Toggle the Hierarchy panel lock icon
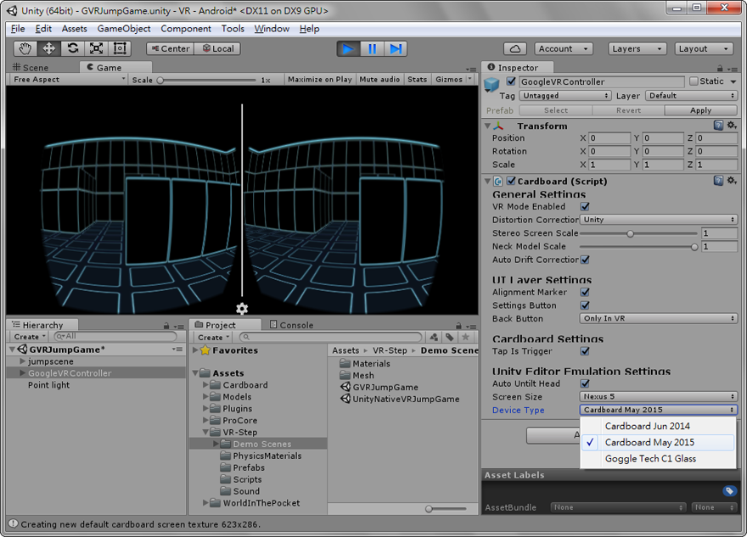The height and width of the screenshot is (537, 747). (x=166, y=326)
